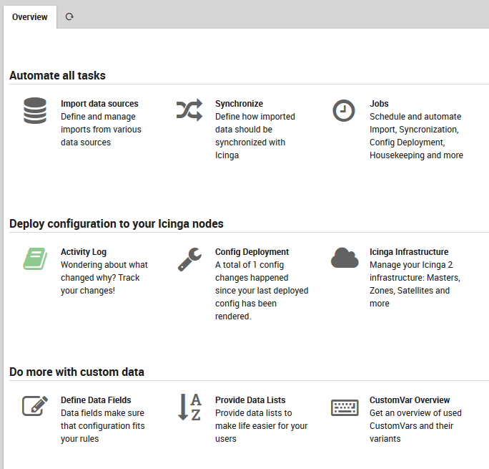
Task: Click the CustomVar Overview keyboard icon
Action: [x=344, y=407]
